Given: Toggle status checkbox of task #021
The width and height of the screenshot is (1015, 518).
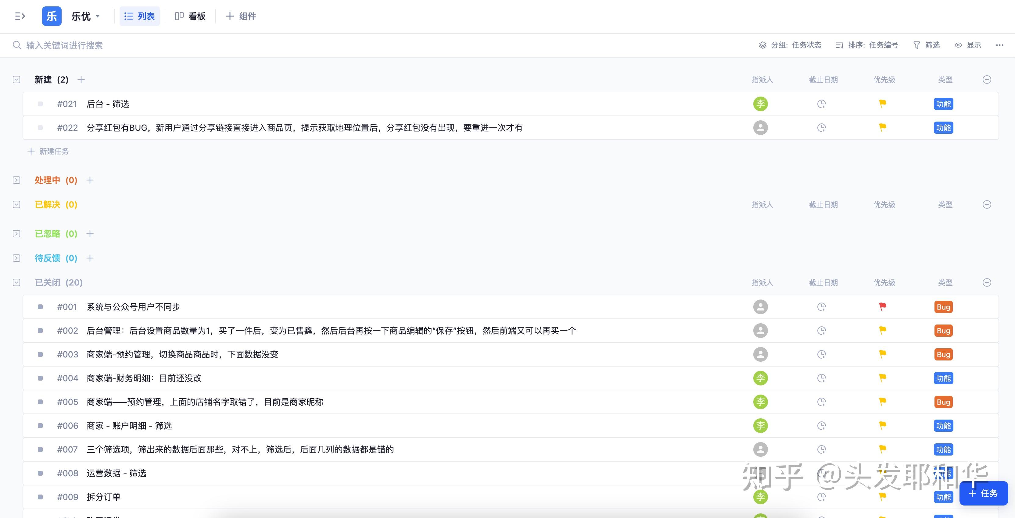Looking at the screenshot, I should (40, 104).
